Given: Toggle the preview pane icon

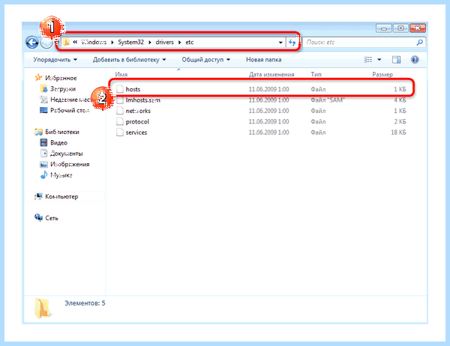Looking at the screenshot, I should pyautogui.click(x=396, y=60).
